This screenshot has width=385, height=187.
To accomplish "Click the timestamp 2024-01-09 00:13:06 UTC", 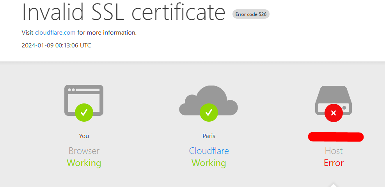I will pyautogui.click(x=56, y=45).
